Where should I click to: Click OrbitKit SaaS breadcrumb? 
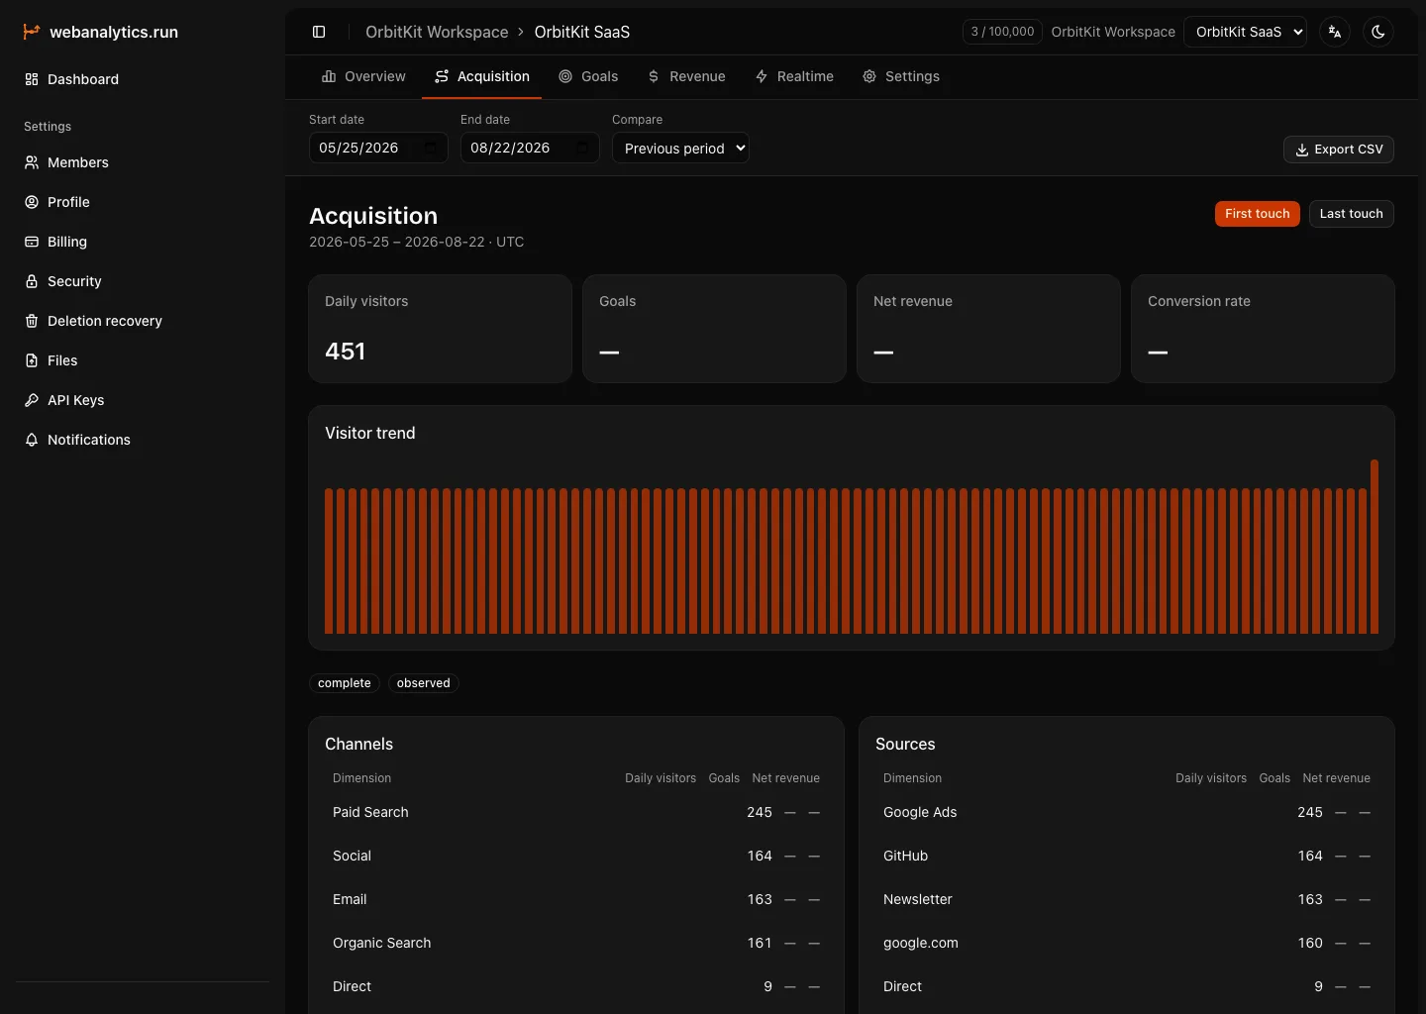(582, 32)
